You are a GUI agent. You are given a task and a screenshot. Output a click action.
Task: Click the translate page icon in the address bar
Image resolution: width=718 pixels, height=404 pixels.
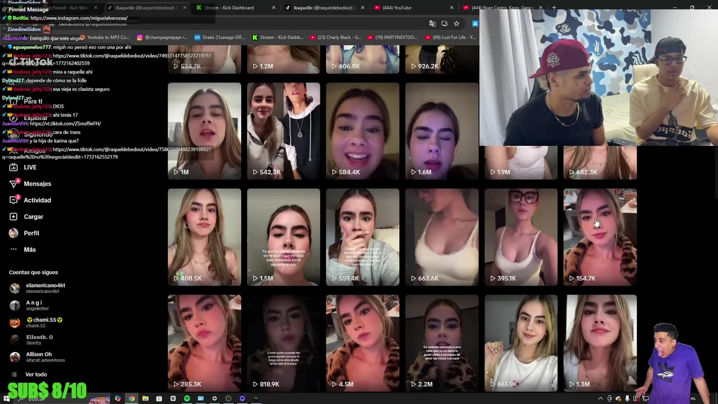click(432, 24)
